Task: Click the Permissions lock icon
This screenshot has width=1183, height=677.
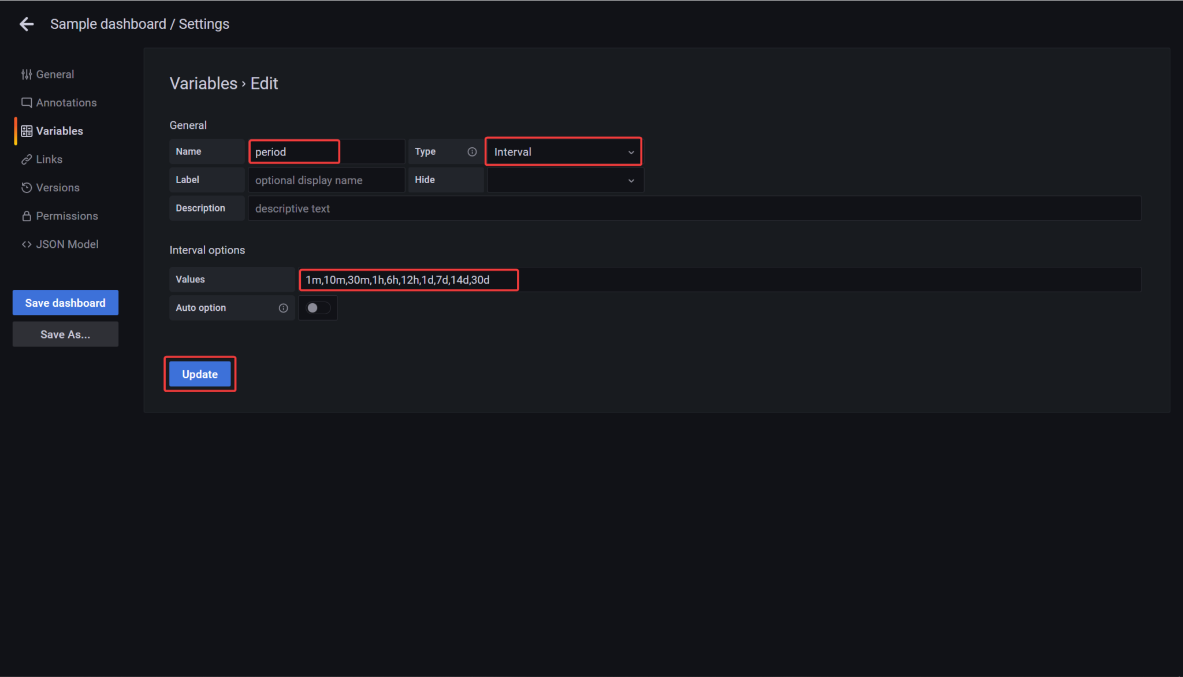Action: (x=27, y=215)
